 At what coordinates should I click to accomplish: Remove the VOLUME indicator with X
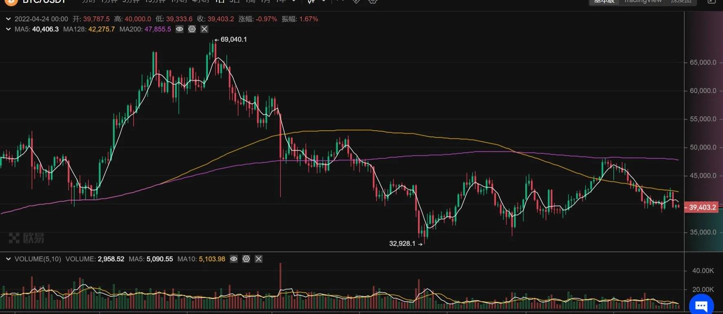tap(259, 259)
